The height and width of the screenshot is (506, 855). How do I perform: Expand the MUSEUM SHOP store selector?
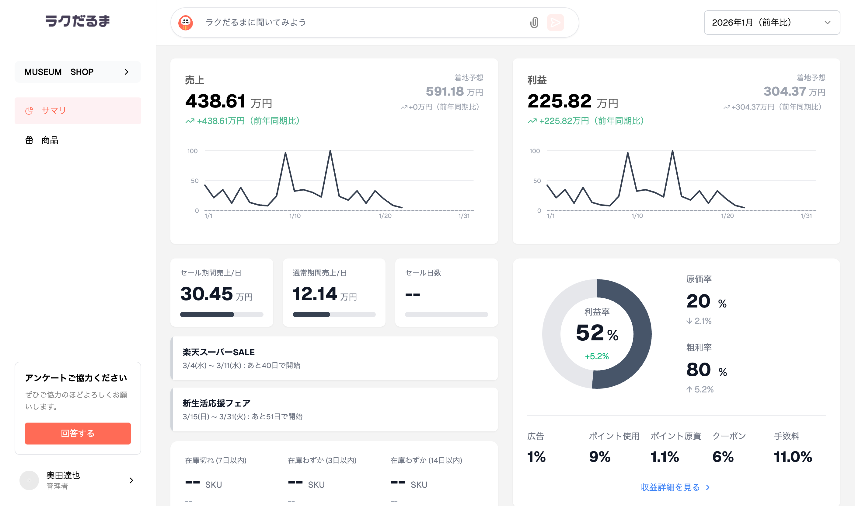coord(78,72)
